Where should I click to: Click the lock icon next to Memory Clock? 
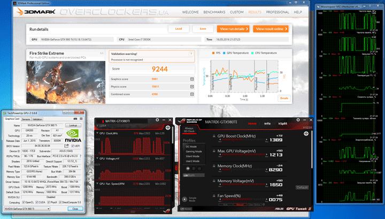pyautogui.click(x=214, y=166)
